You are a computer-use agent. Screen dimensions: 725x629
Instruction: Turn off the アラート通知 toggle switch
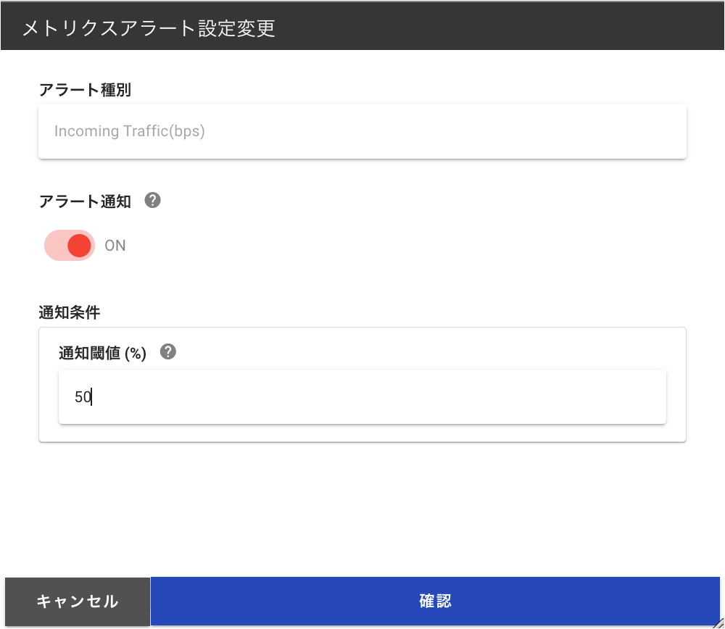click(x=70, y=246)
